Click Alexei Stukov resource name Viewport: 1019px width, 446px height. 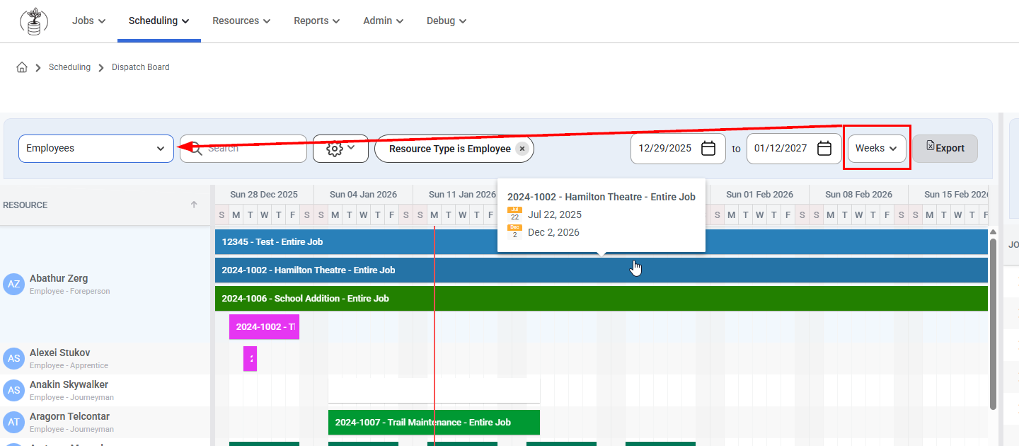click(x=59, y=353)
